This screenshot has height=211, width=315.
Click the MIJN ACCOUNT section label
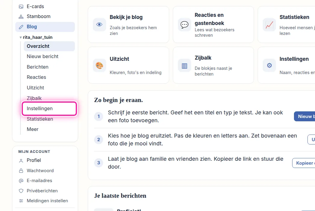point(34,152)
